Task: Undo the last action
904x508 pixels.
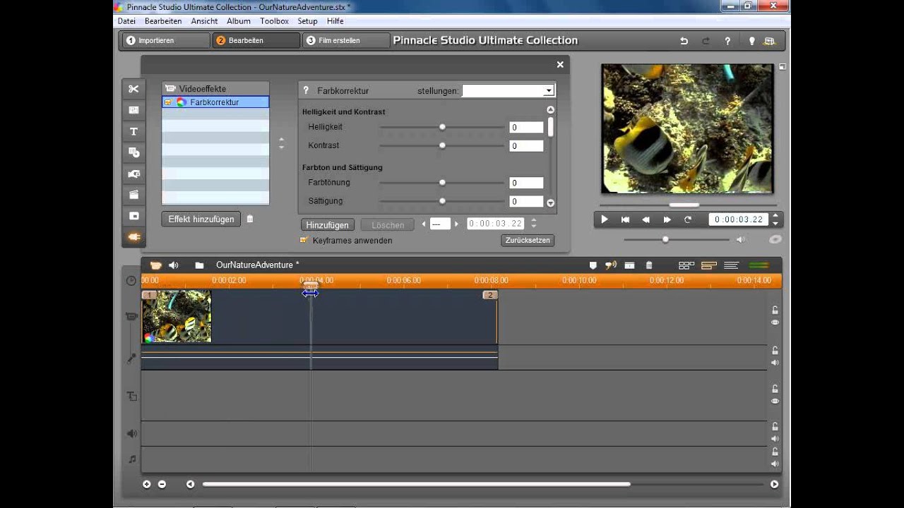Action: [684, 41]
